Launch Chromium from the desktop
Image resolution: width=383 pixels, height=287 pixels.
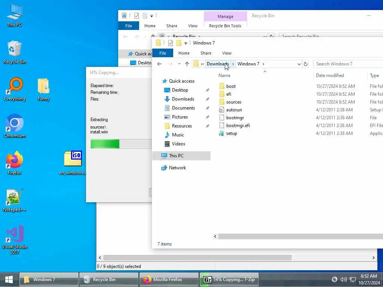(x=15, y=126)
